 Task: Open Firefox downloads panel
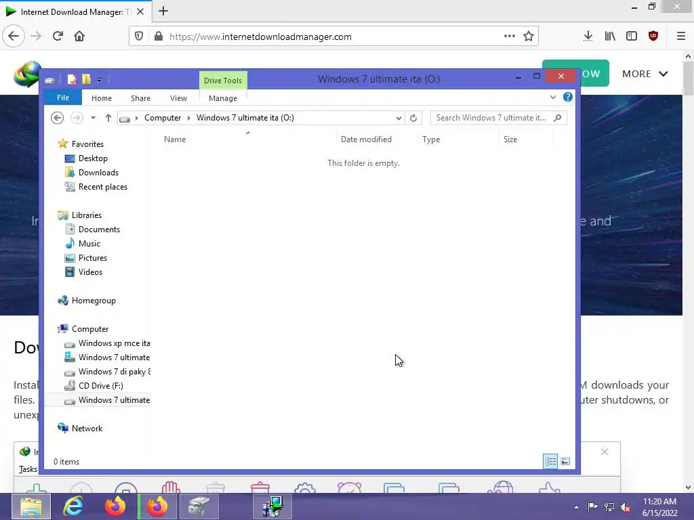(588, 37)
